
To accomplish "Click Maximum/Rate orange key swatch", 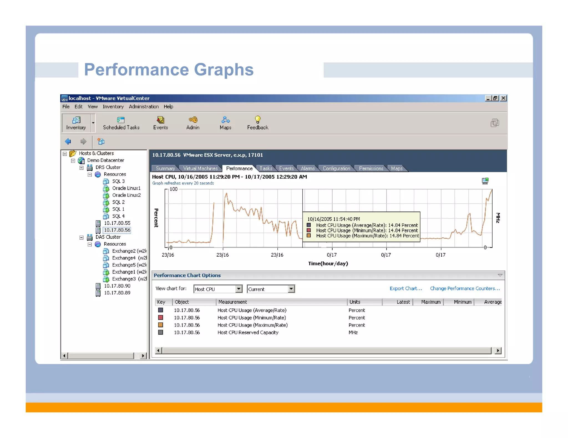I will pos(161,325).
